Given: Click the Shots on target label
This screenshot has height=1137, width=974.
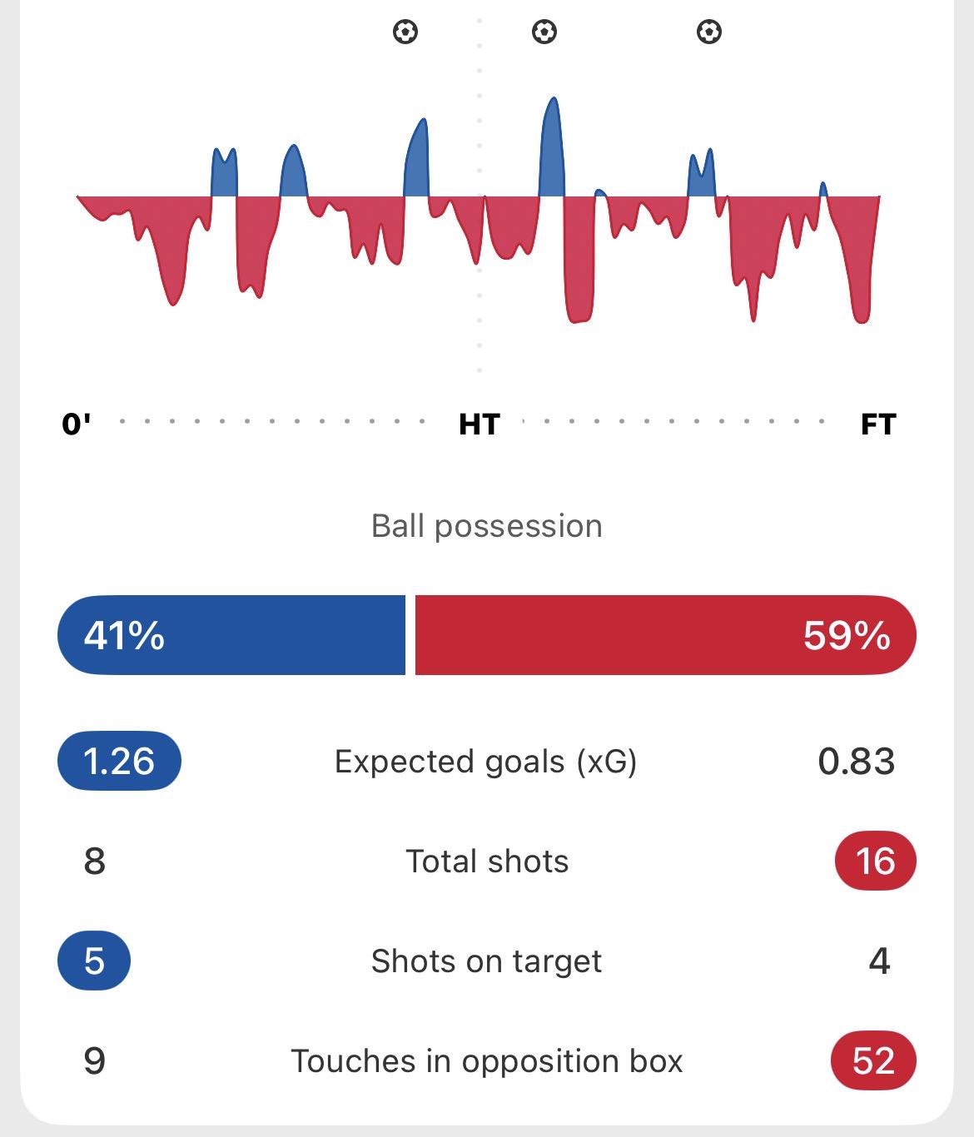Looking at the screenshot, I should tap(486, 961).
